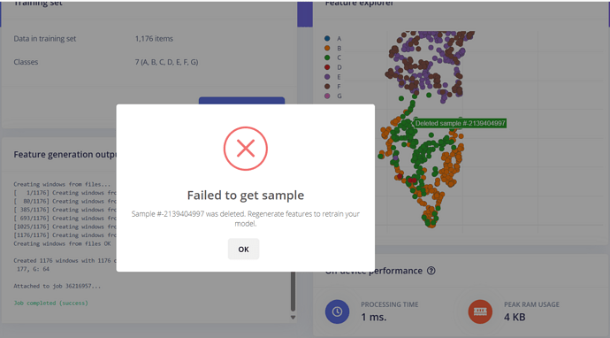This screenshot has height=338, width=610.
Task: Toggle class B orange legend dot
Action: point(327,48)
